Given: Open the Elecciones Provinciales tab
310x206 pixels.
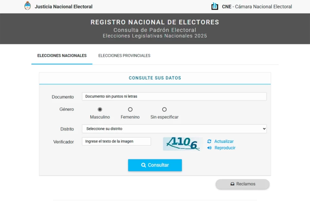Looking at the screenshot, I should coord(124,56).
